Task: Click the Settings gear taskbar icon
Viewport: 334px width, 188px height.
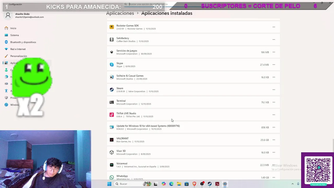Action: coord(225,184)
